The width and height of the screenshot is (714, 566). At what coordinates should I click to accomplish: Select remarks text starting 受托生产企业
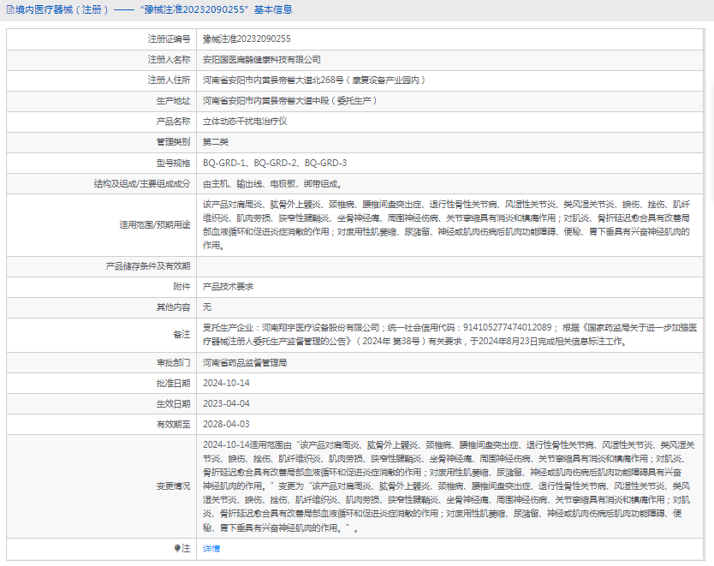click(x=450, y=335)
